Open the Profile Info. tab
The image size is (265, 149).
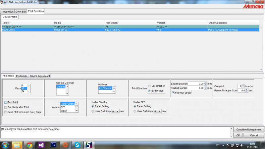pyautogui.click(x=22, y=76)
